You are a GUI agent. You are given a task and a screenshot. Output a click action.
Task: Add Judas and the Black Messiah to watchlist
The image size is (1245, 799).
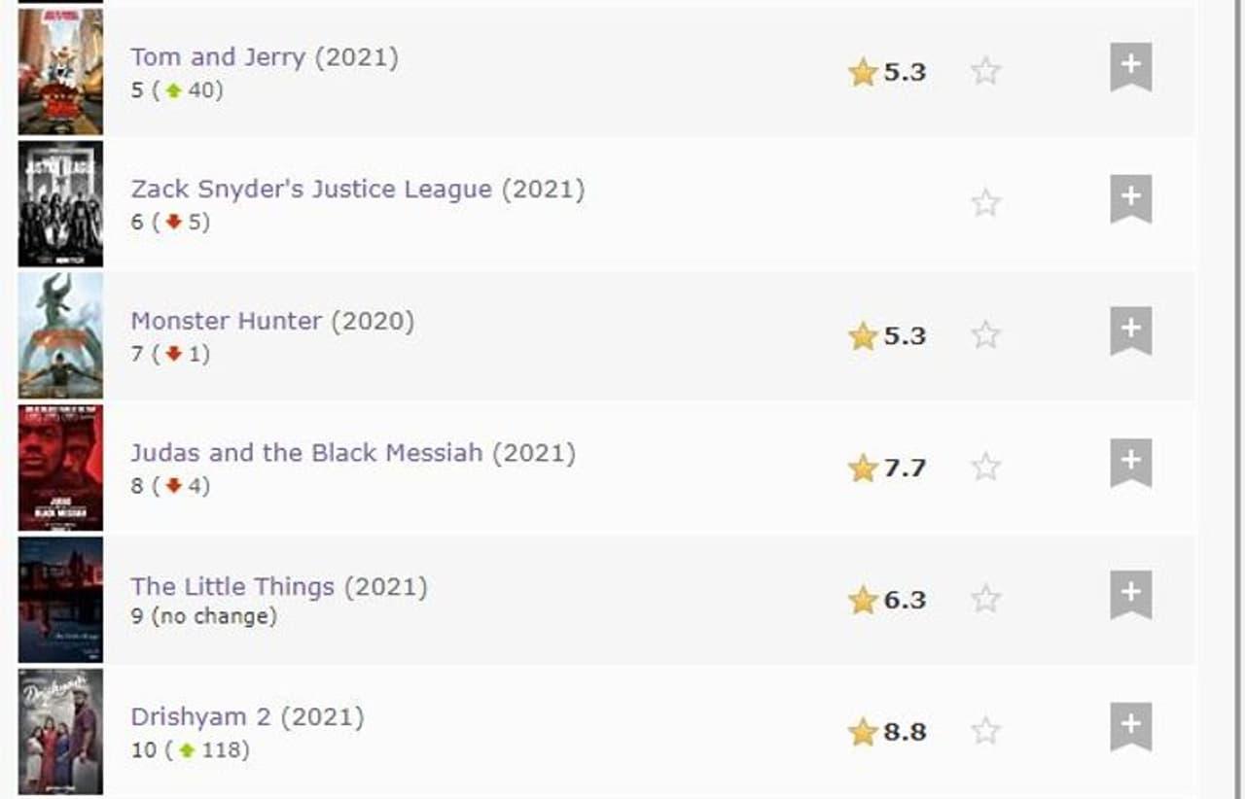tap(1130, 464)
